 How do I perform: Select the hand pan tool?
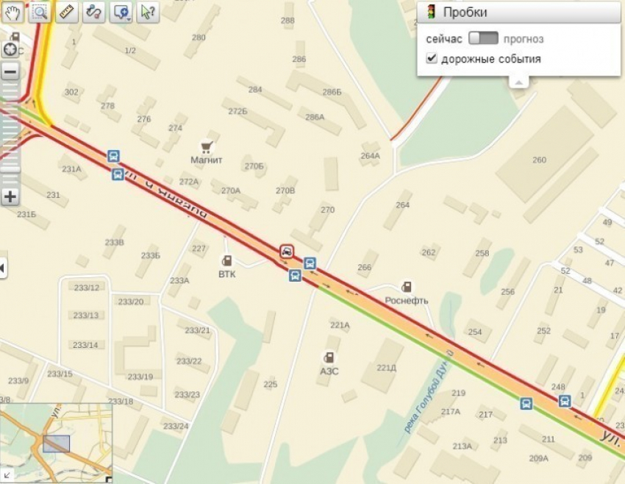12,12
